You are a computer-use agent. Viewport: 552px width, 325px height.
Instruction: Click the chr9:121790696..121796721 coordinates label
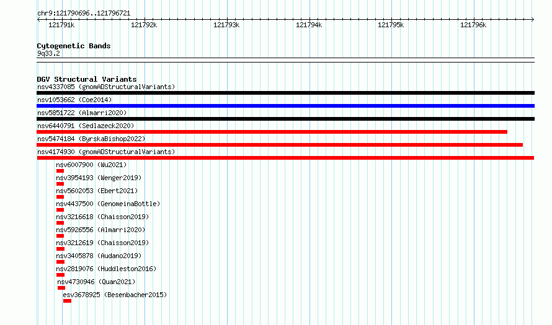84,14
